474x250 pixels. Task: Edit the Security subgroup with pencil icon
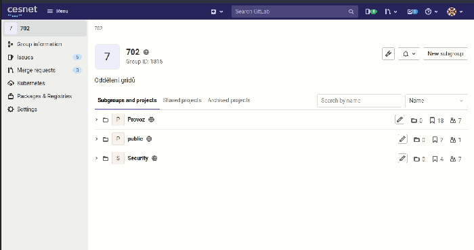click(x=403, y=158)
